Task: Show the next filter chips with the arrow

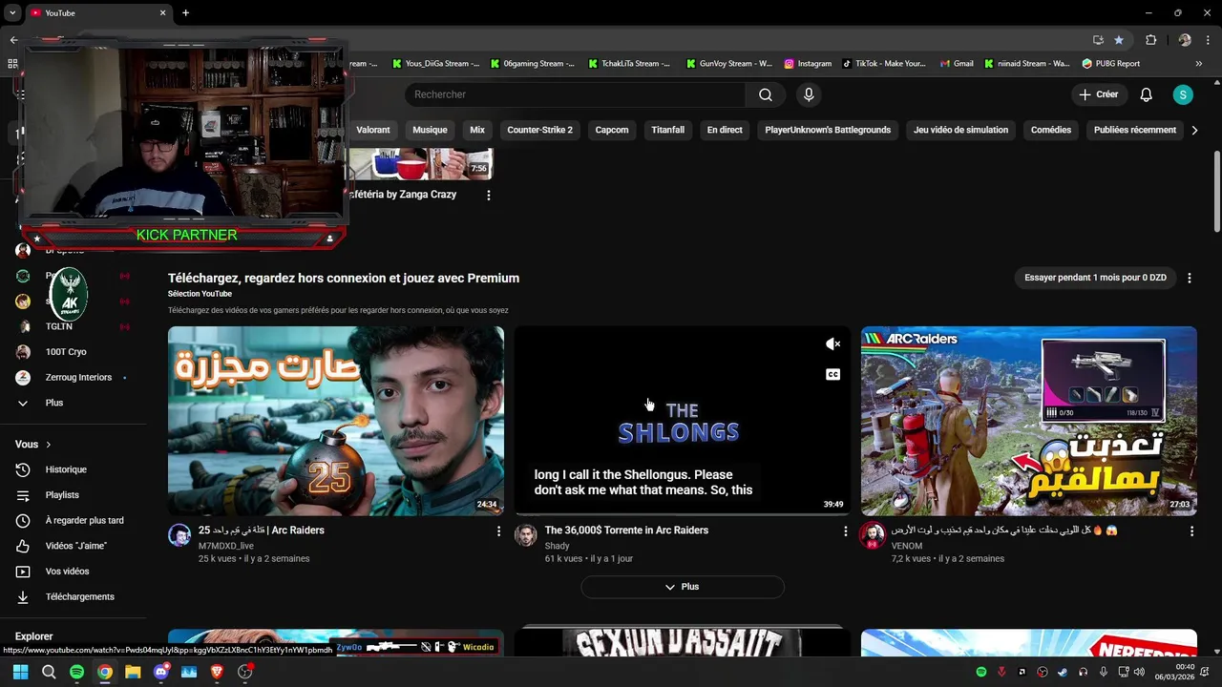Action: tap(1194, 130)
